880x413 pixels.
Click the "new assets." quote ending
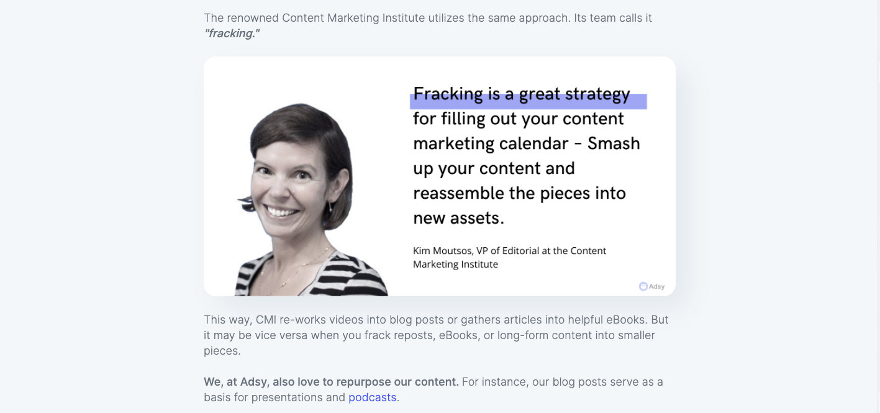pyautogui.click(x=459, y=218)
